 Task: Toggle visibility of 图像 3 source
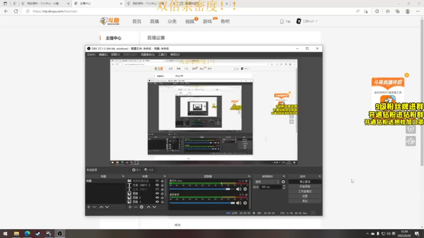click(157, 202)
